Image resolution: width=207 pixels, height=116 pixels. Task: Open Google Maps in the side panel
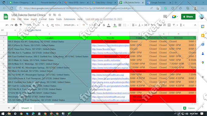coord(203,63)
